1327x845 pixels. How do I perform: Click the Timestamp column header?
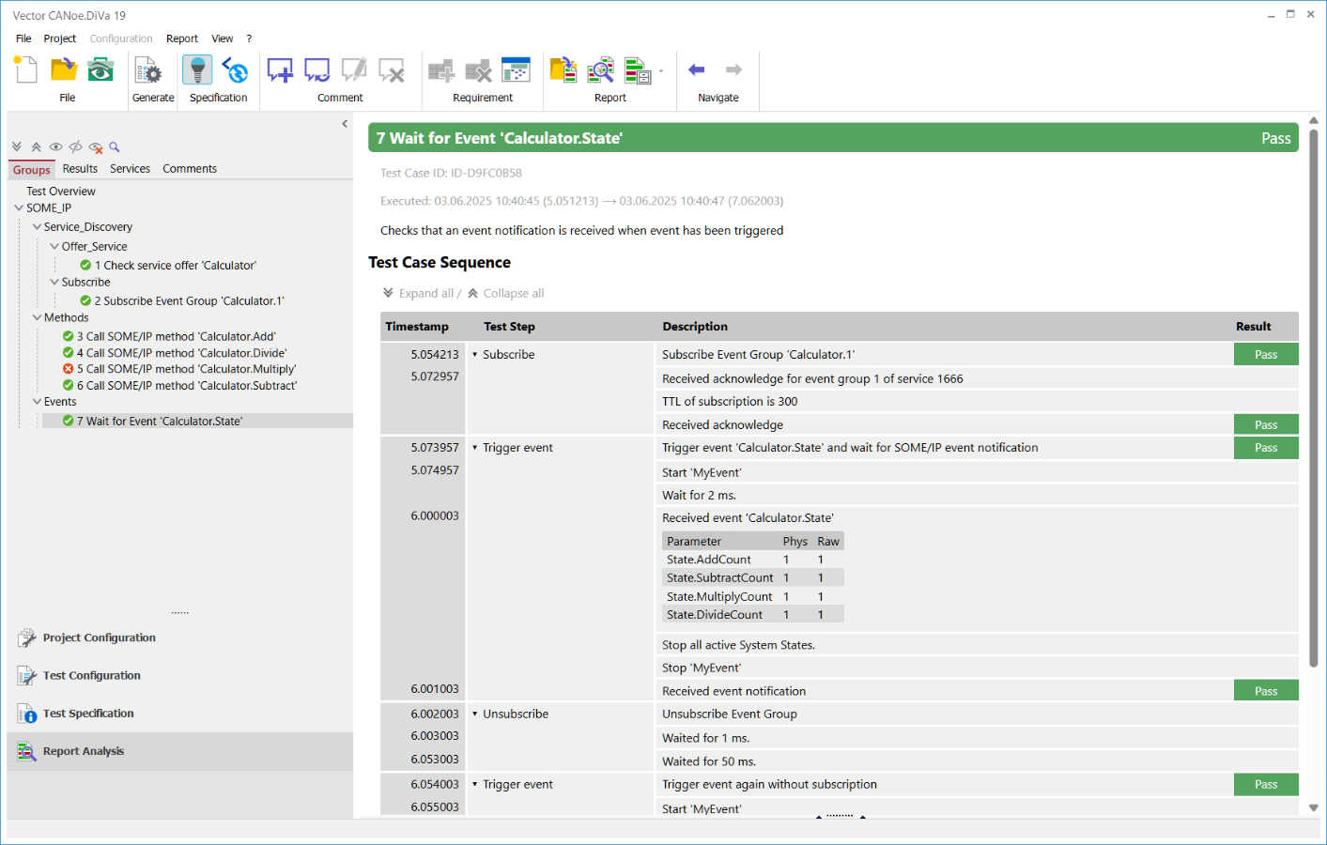point(417,327)
